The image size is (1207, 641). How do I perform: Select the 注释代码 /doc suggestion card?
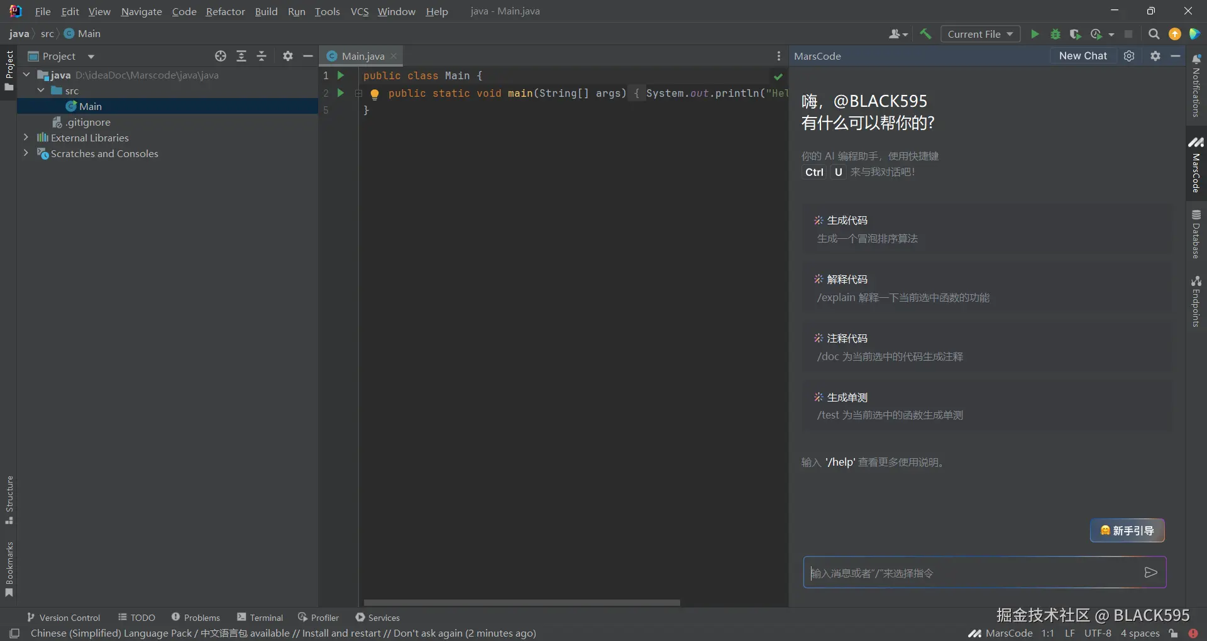[x=987, y=348]
